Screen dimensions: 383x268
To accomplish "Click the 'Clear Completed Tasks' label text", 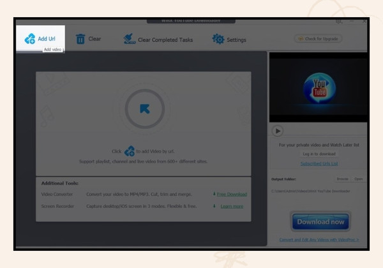I will tap(165, 40).
